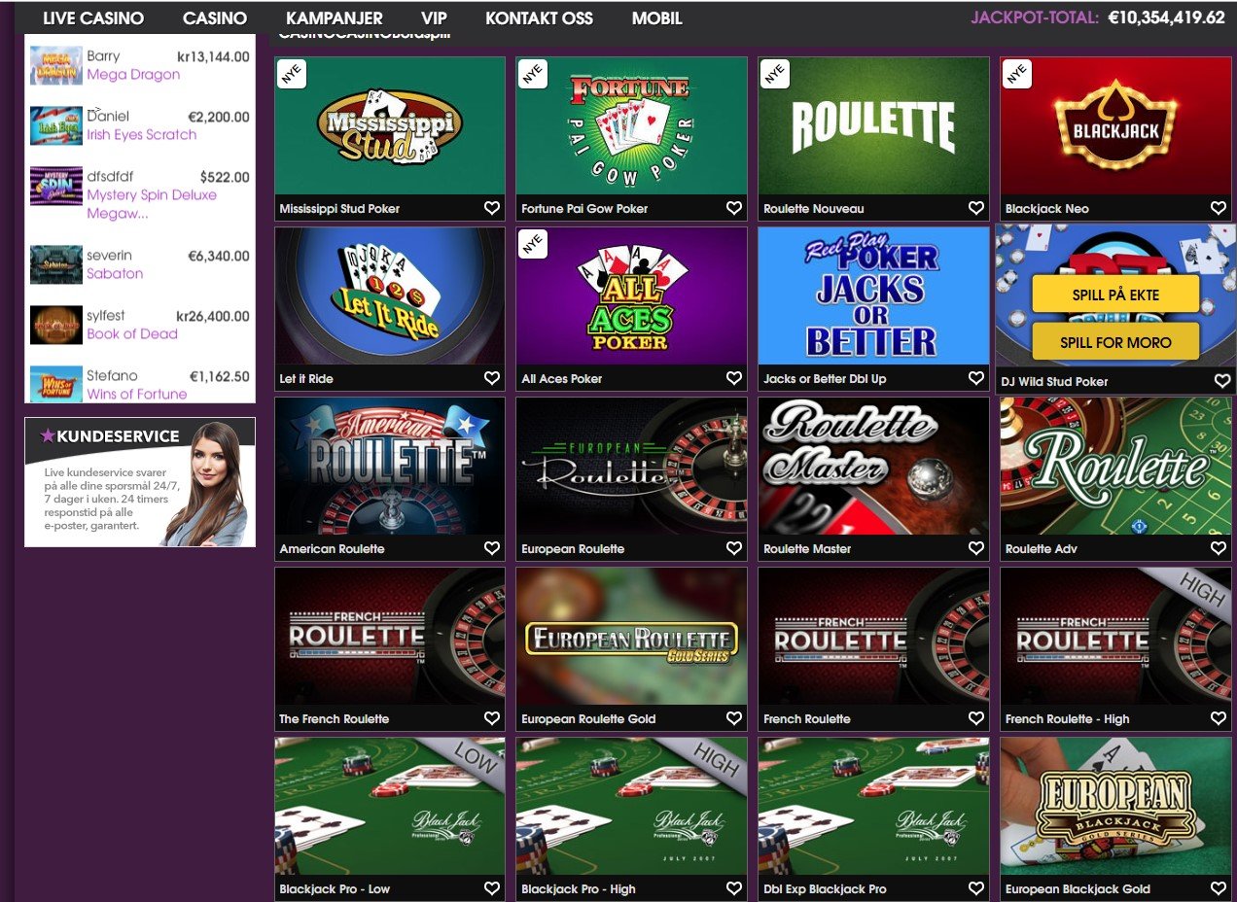The height and width of the screenshot is (902, 1237).
Task: Open the LIVE CASINO menu
Action: point(92,17)
